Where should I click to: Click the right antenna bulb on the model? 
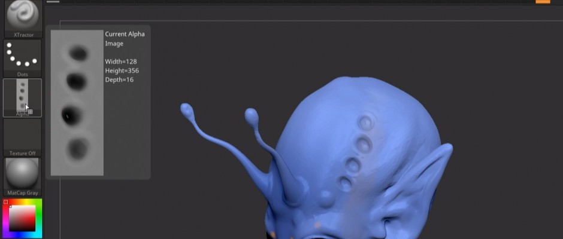click(x=252, y=115)
